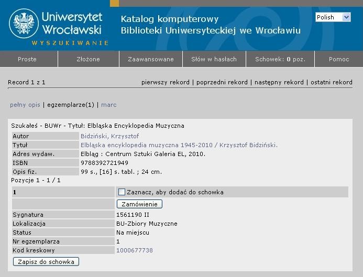Open Słów w hasłach tab
This screenshot has width=363, height=277.
pyautogui.click(x=214, y=59)
